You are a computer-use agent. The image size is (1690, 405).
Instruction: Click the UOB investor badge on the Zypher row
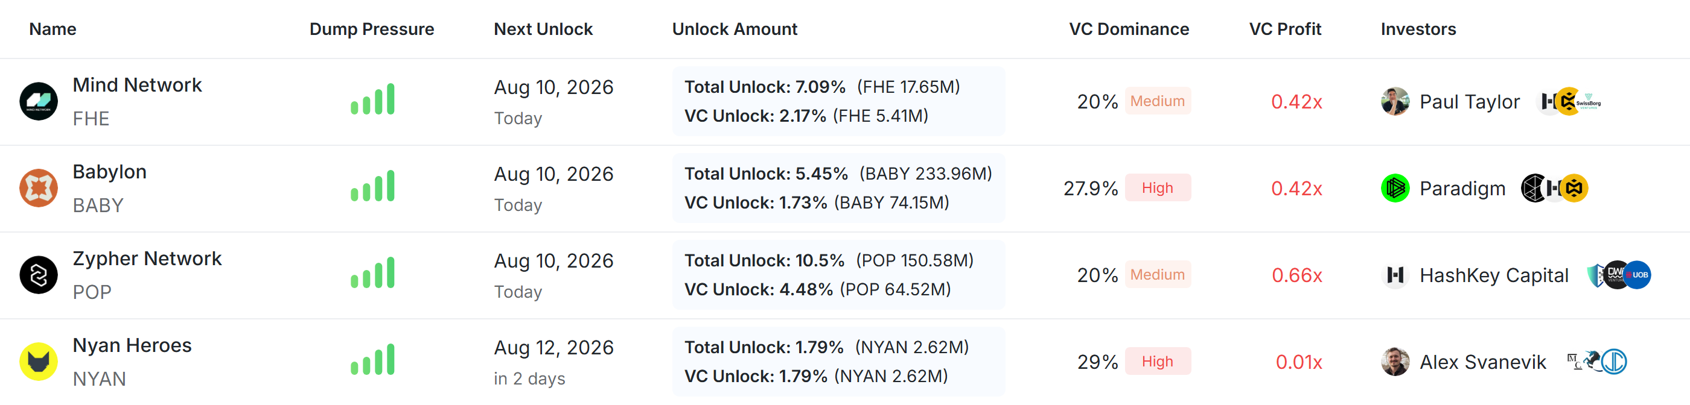tap(1637, 275)
